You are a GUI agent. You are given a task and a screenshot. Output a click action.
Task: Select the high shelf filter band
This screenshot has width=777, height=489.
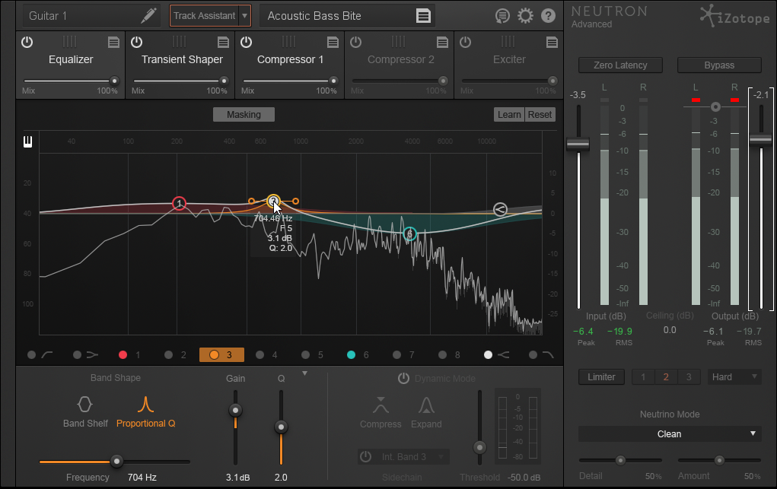496,354
